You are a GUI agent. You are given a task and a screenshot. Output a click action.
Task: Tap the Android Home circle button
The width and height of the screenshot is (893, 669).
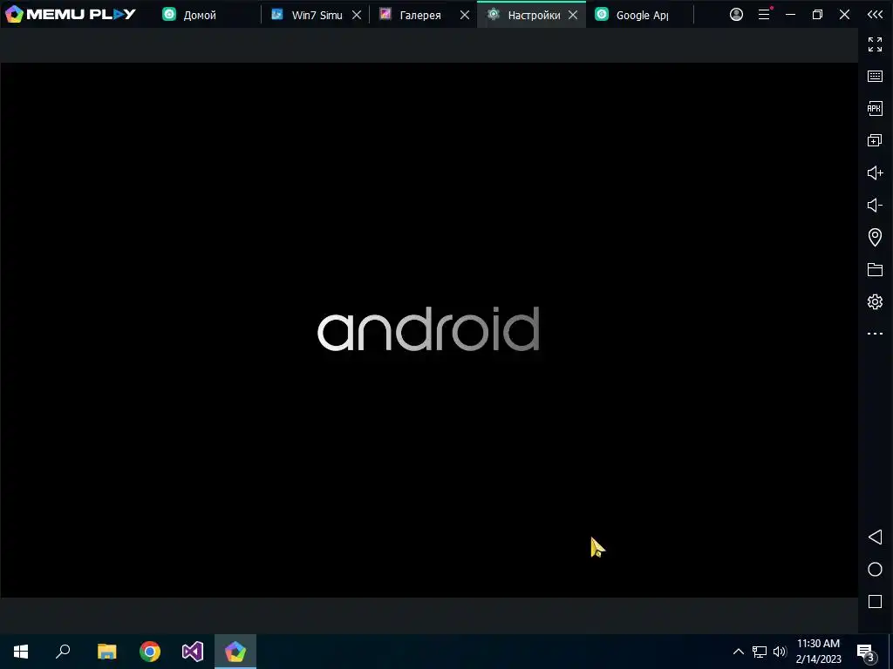click(875, 570)
